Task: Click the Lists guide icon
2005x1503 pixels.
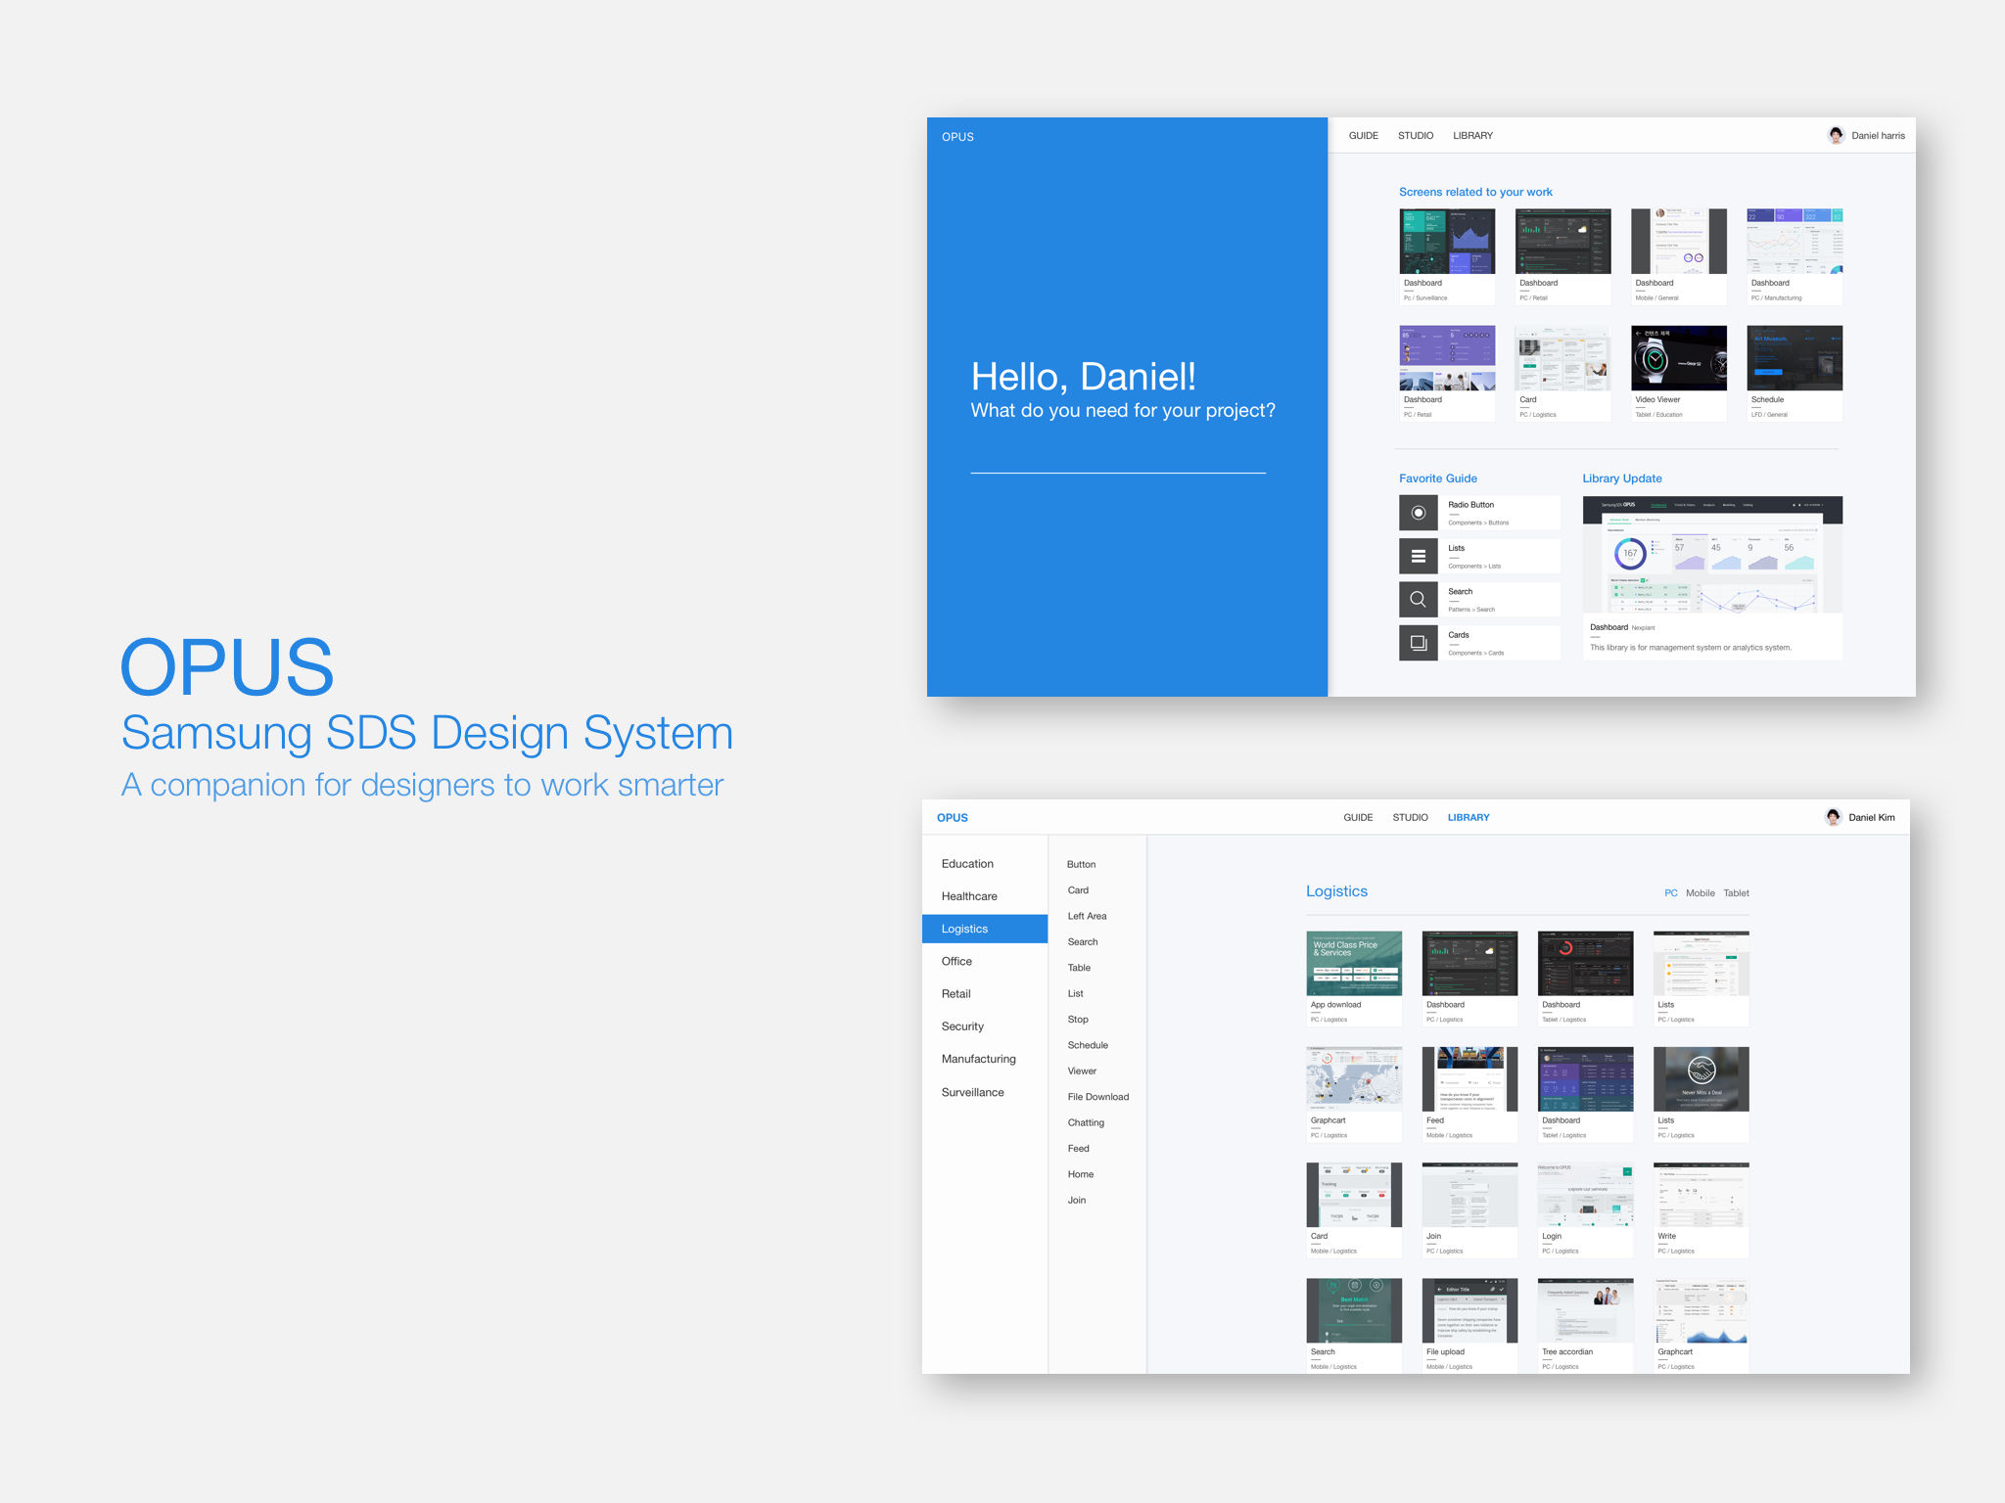Action: pos(1418,556)
